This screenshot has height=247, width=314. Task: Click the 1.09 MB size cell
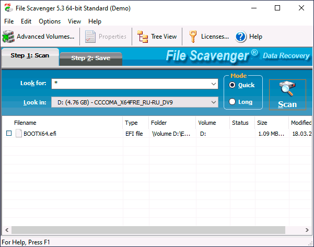(x=271, y=134)
